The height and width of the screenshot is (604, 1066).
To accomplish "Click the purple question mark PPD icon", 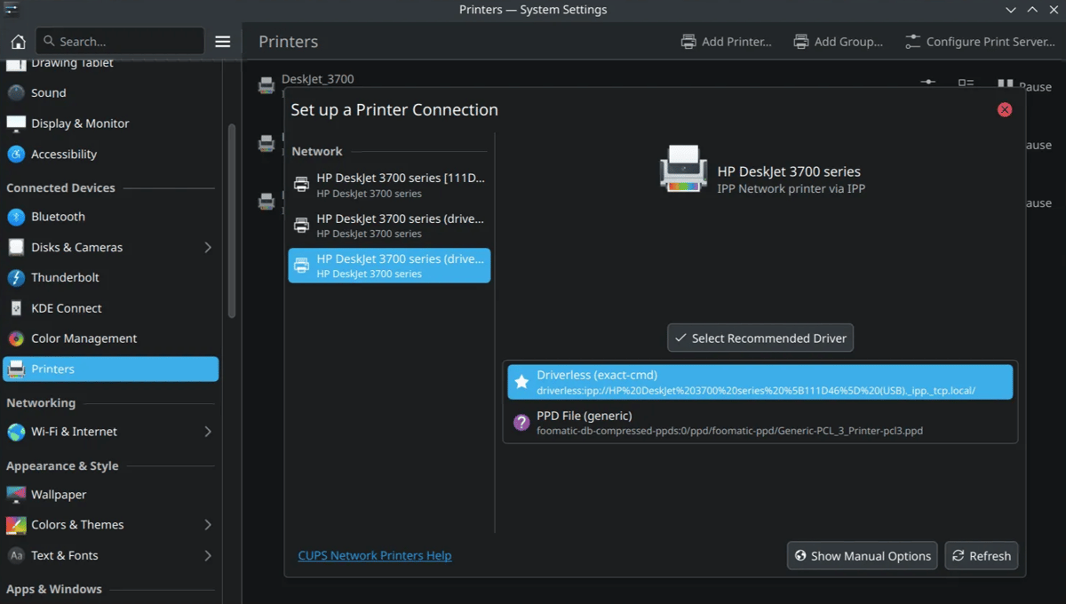I will click(x=521, y=423).
